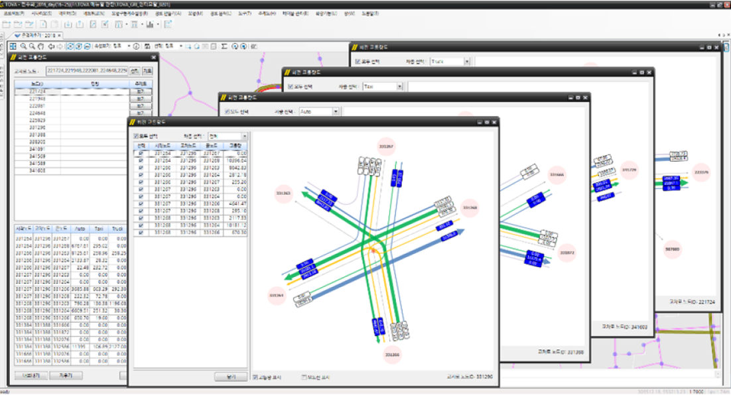Screen dimensions: 731x395
Task: Click the pink node circle 331366 in diagram
Action: (394, 355)
